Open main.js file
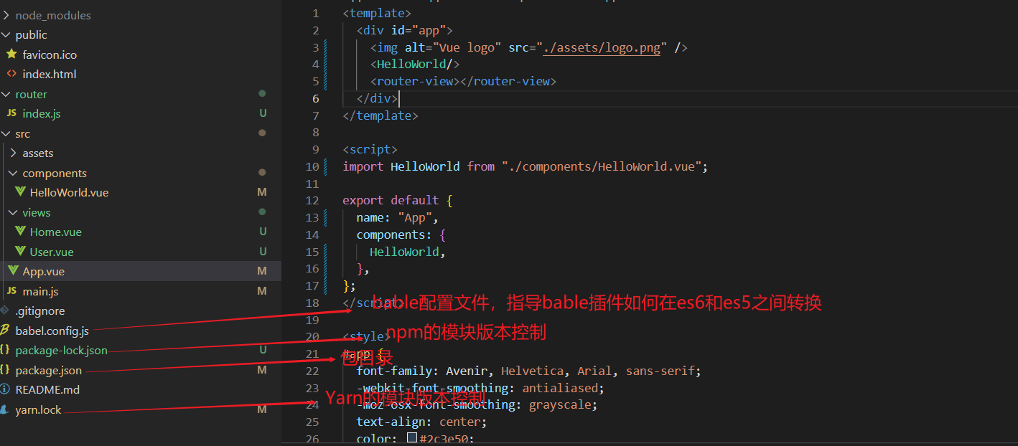Screen dimensions: 1018x446 click(x=40, y=291)
